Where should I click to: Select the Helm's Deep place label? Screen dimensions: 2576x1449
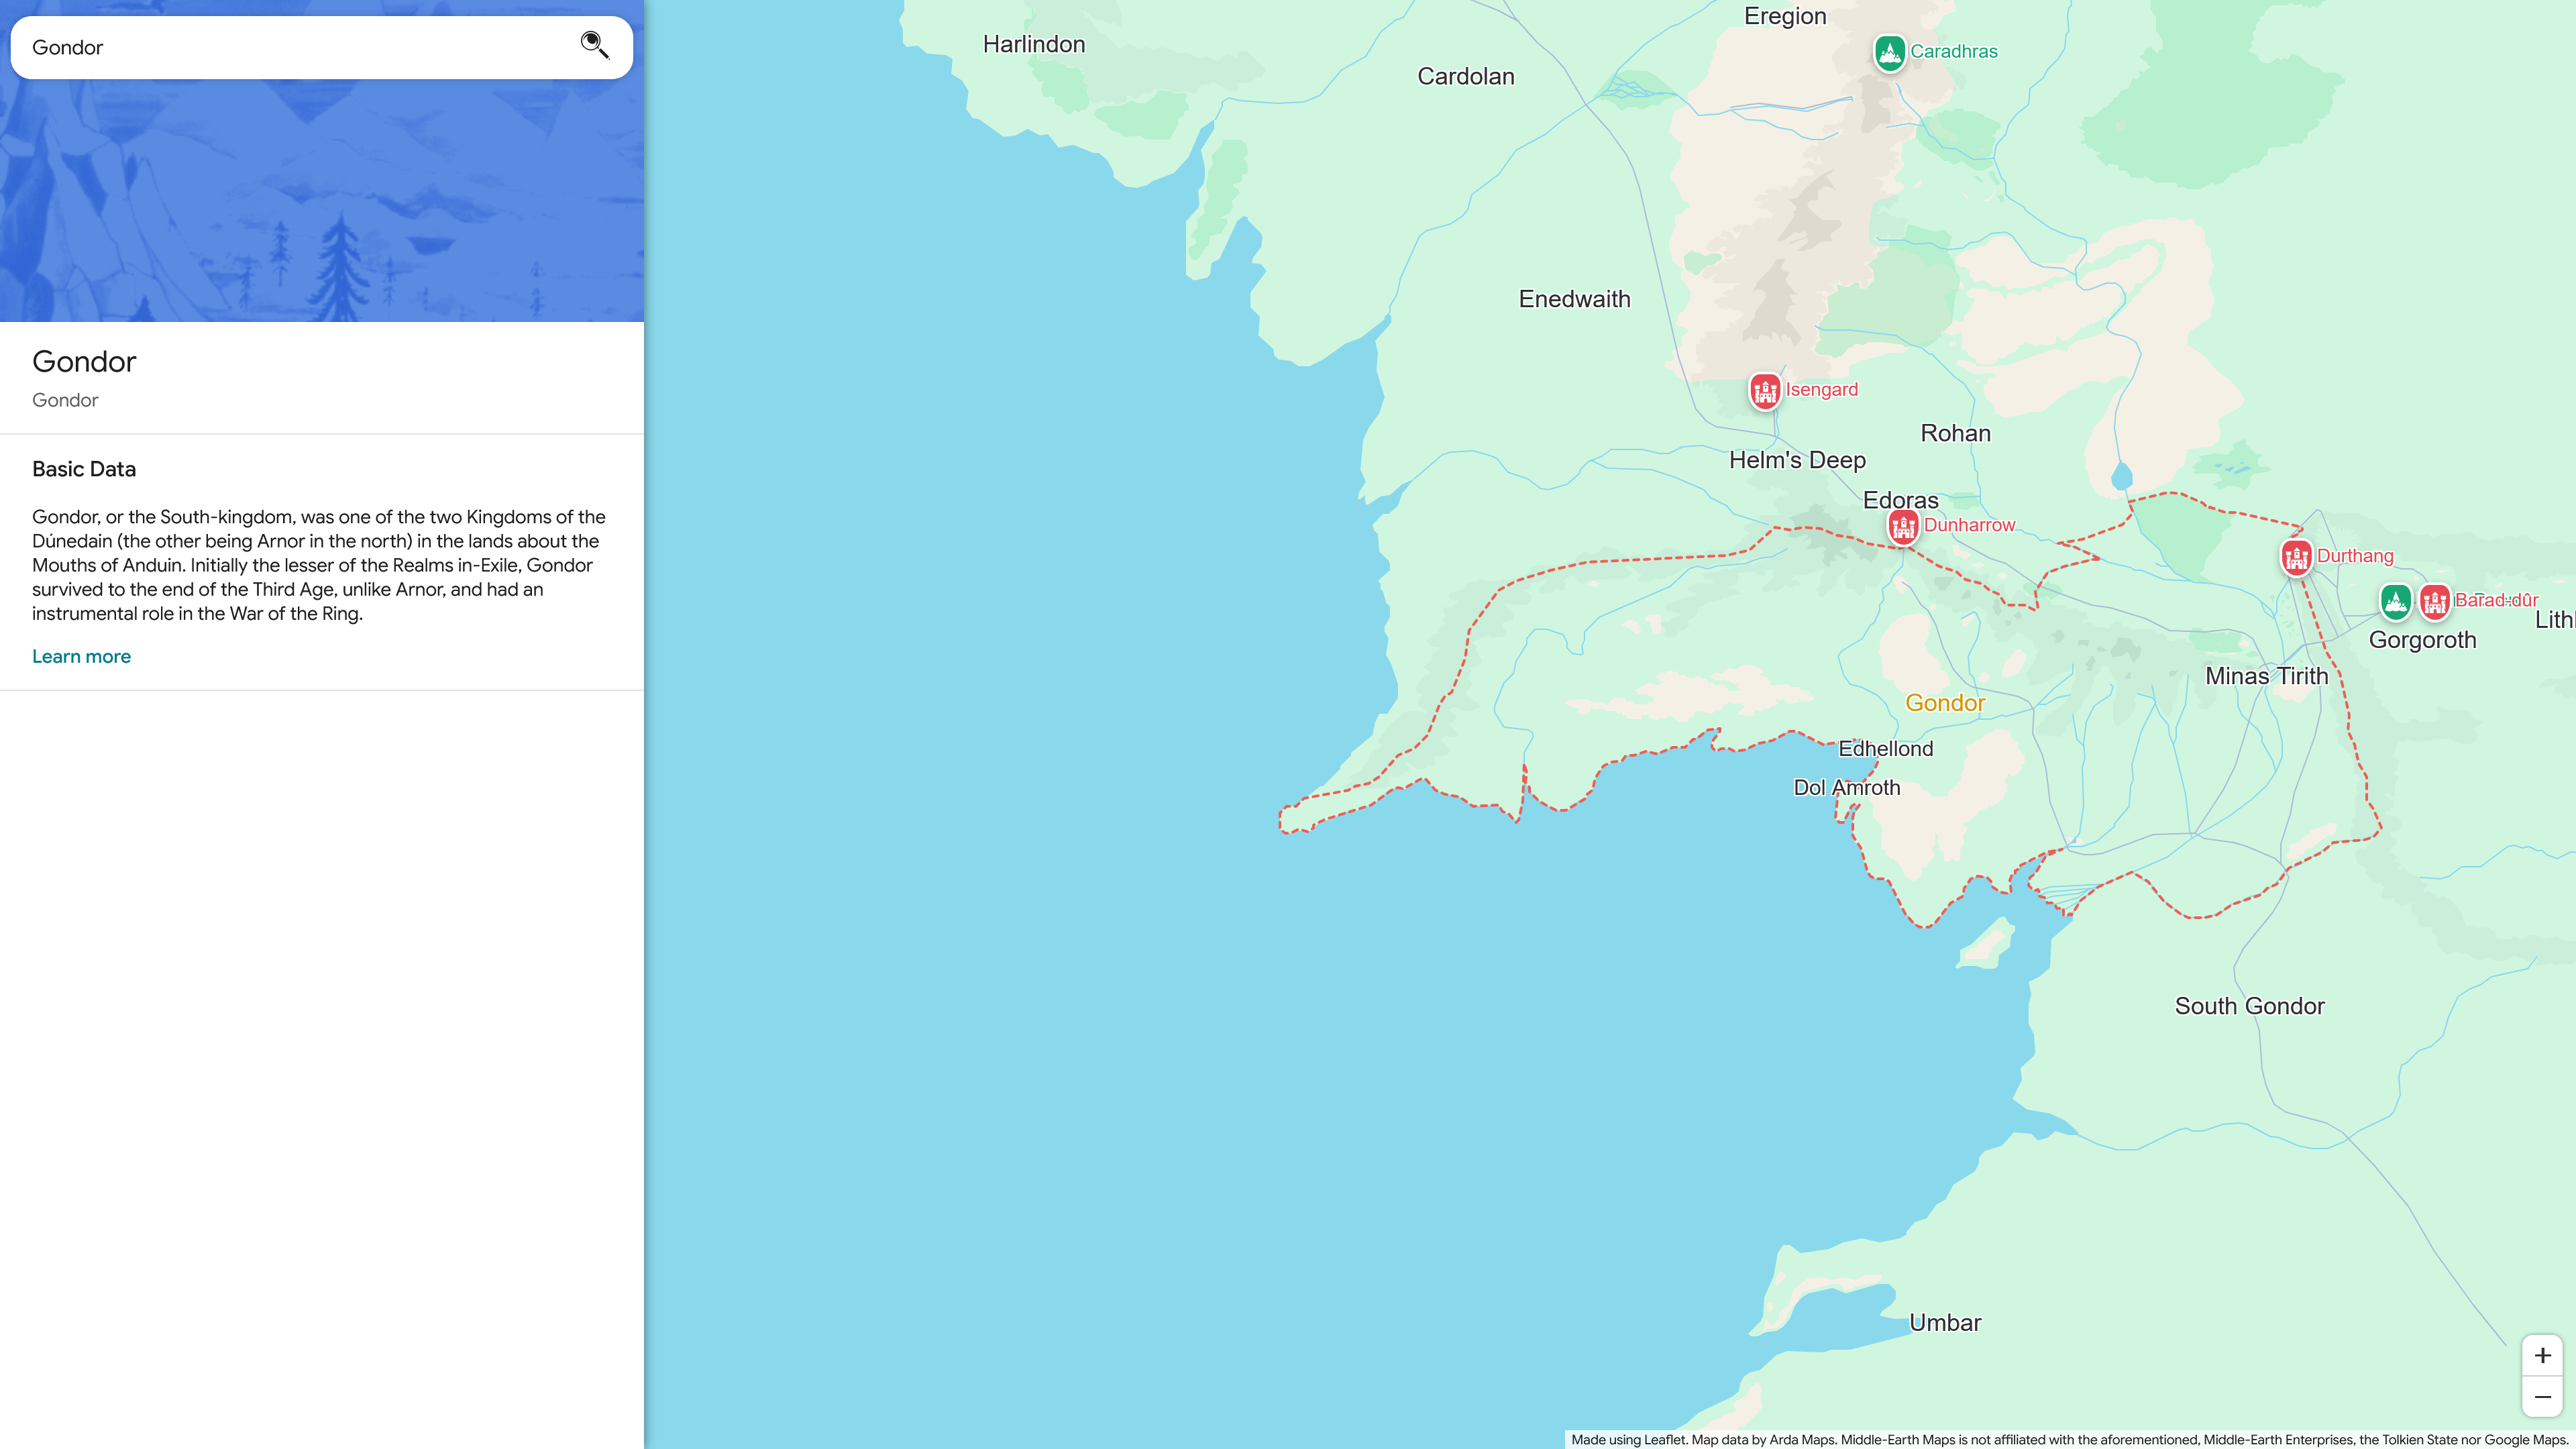pyautogui.click(x=1797, y=460)
